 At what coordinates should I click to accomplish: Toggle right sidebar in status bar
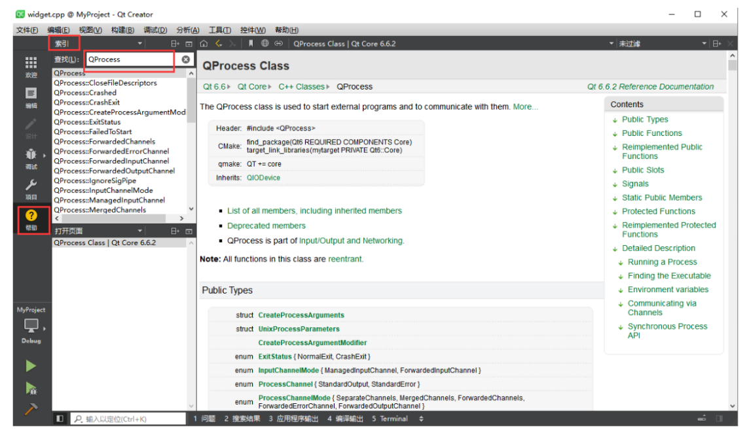pos(720,419)
